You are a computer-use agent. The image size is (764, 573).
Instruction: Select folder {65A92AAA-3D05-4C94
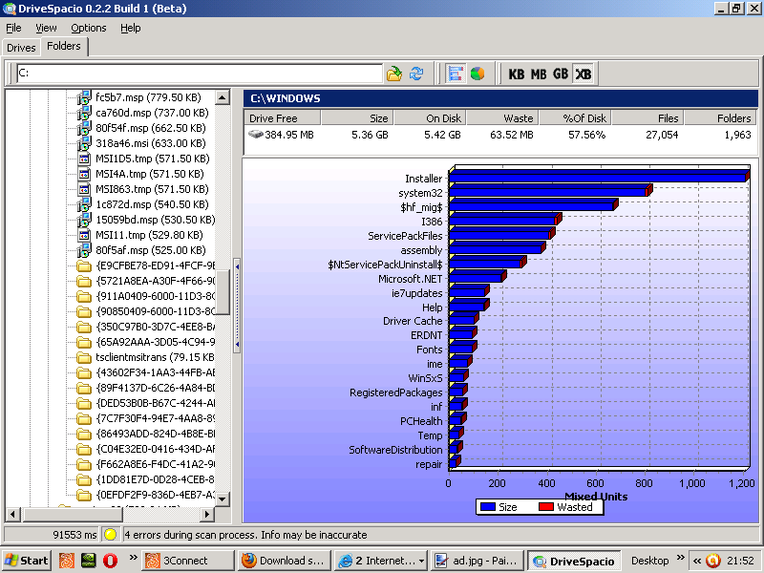click(x=155, y=342)
